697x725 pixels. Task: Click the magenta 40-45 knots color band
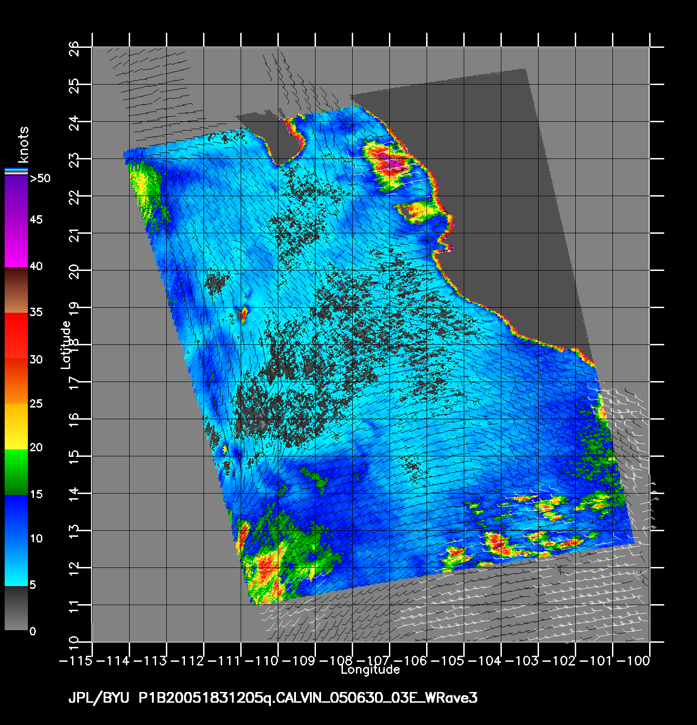click(16, 244)
